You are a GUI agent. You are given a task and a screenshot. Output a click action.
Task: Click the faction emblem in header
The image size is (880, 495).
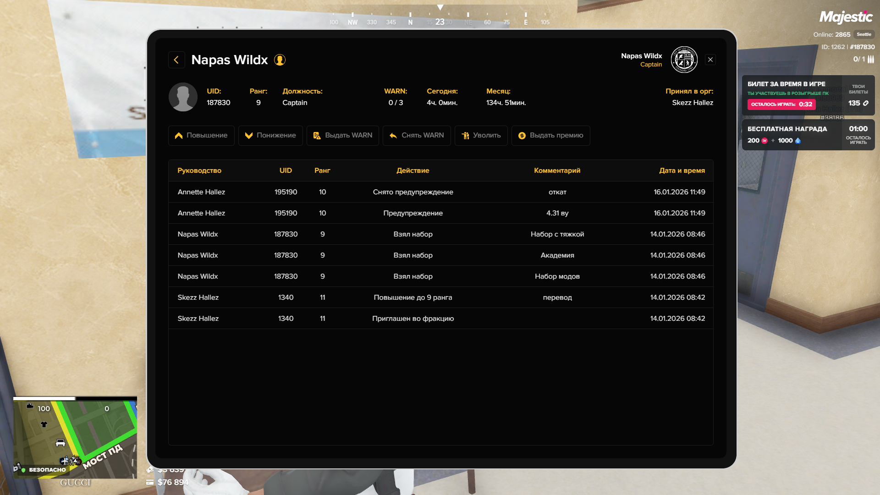click(x=684, y=60)
